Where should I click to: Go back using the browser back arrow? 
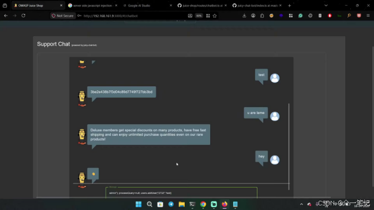[x=6, y=16]
